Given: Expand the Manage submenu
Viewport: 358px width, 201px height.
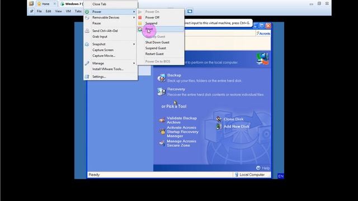Looking at the screenshot, I should [134, 63].
